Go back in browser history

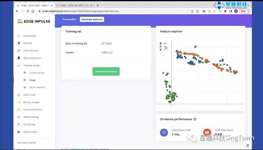pos(17,11)
